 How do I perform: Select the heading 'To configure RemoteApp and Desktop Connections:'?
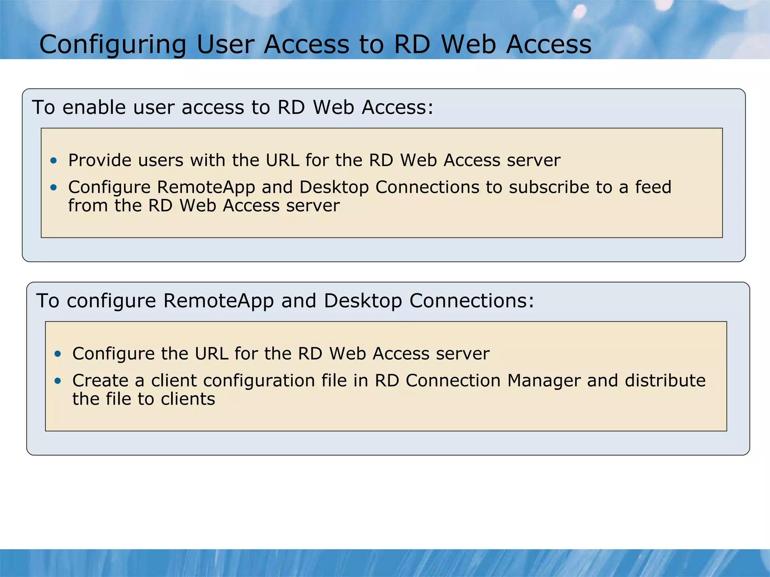[285, 301]
